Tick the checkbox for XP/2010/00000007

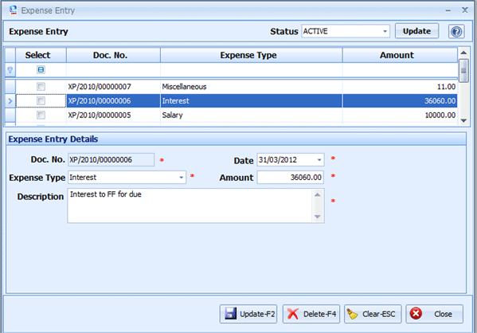[41, 87]
